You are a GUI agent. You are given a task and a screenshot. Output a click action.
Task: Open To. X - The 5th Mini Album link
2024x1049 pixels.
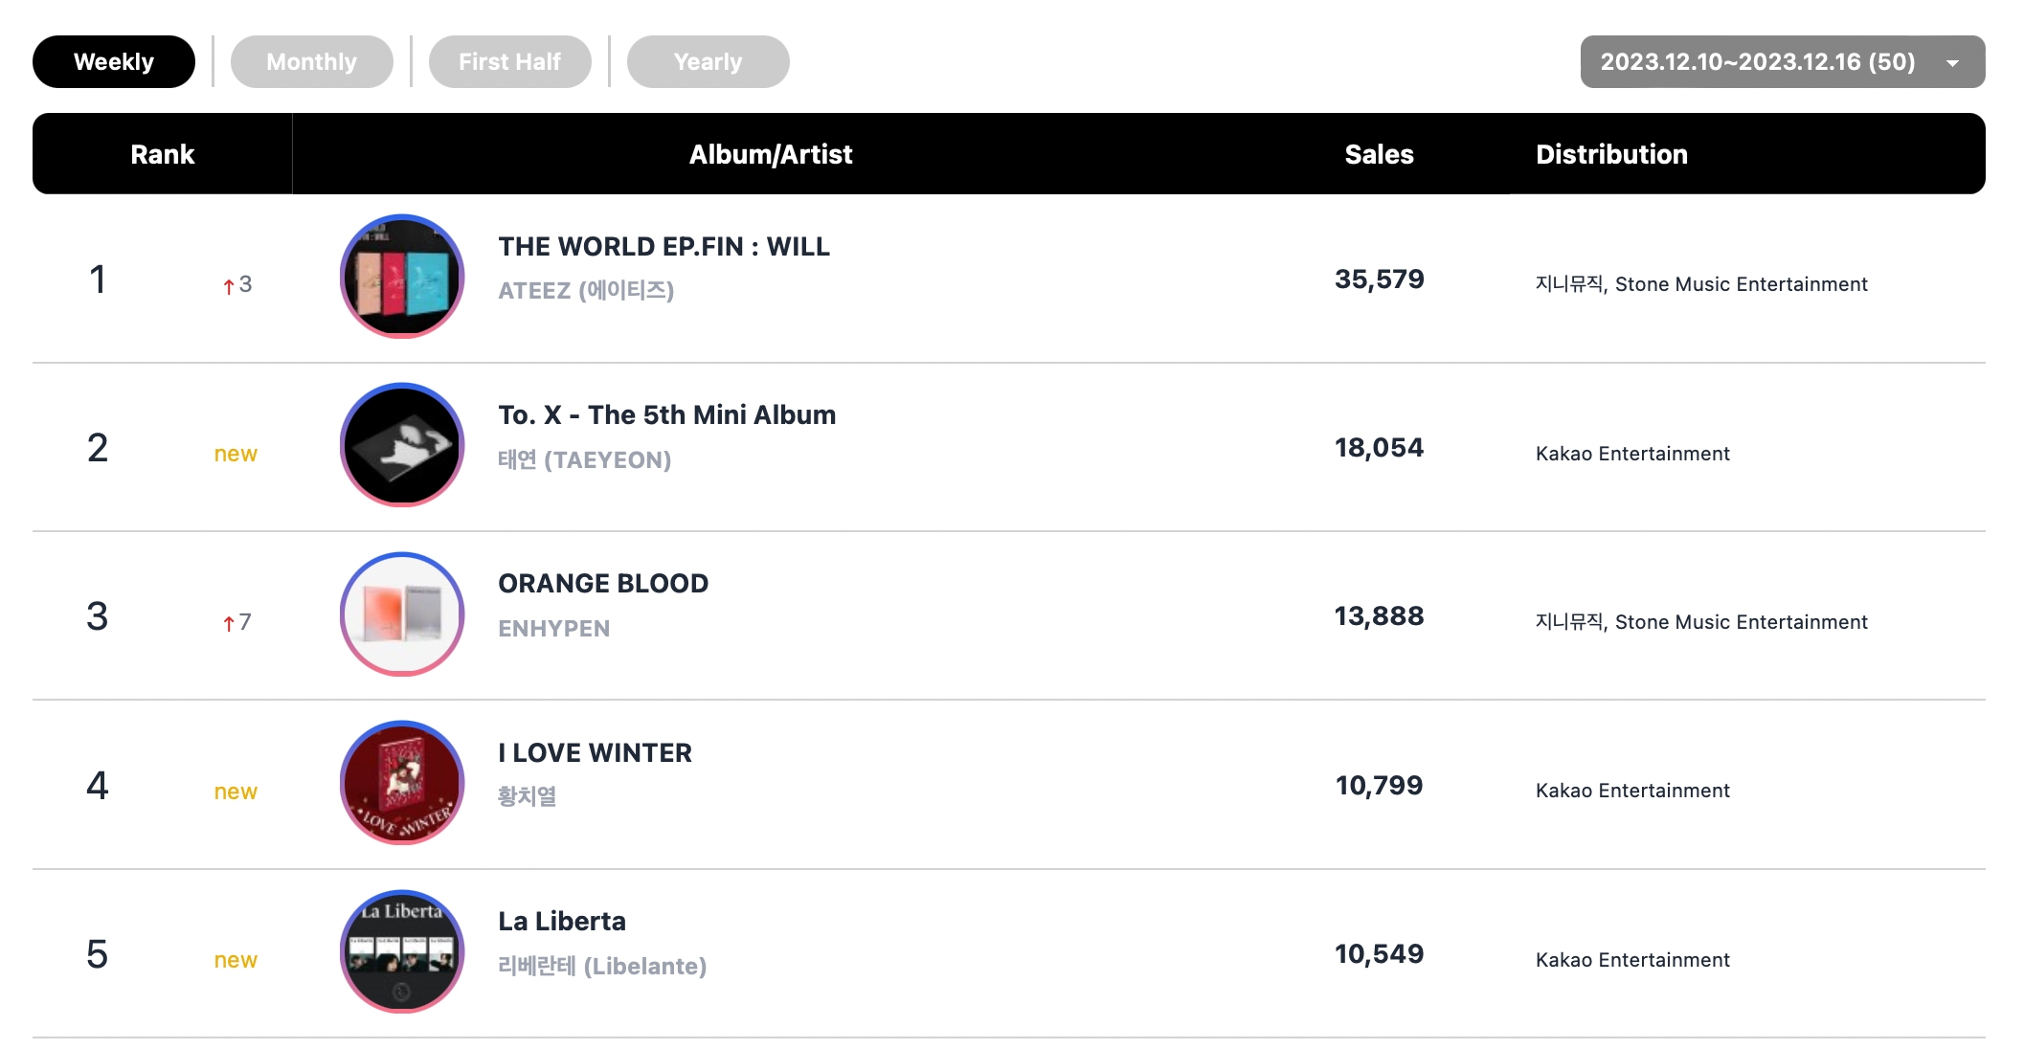(x=666, y=415)
